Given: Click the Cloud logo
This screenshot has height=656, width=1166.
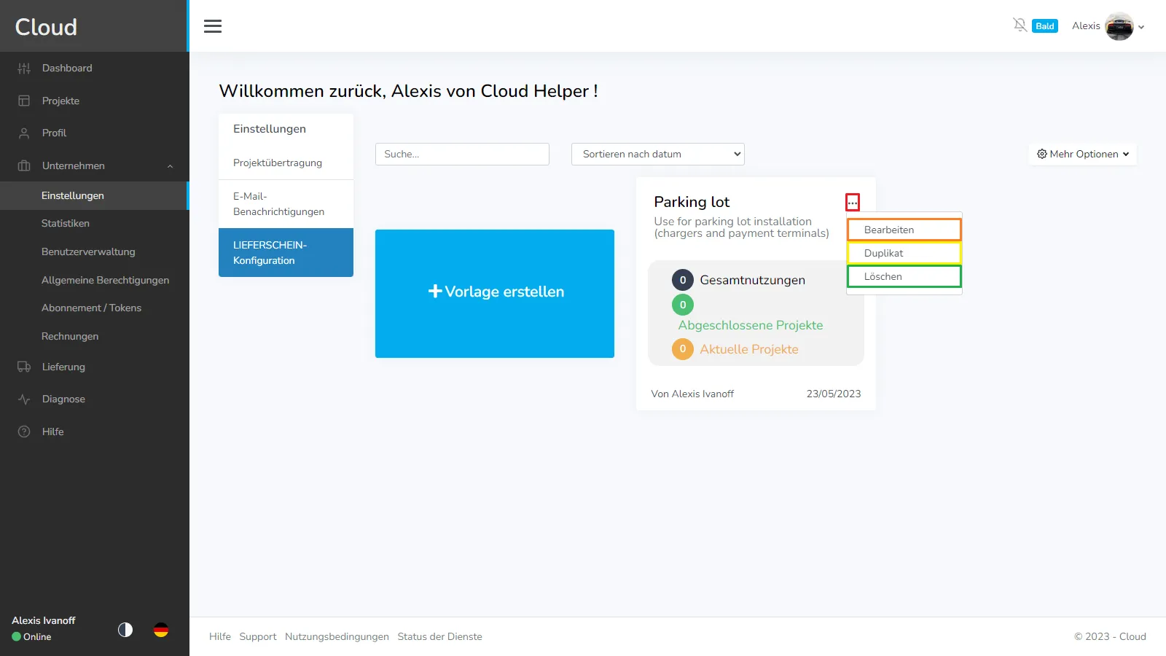Looking at the screenshot, I should point(46,27).
